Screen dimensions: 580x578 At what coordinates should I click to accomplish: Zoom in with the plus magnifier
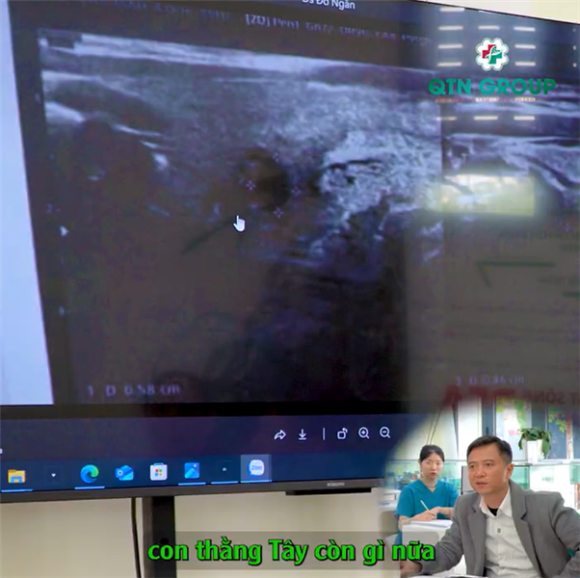[364, 433]
